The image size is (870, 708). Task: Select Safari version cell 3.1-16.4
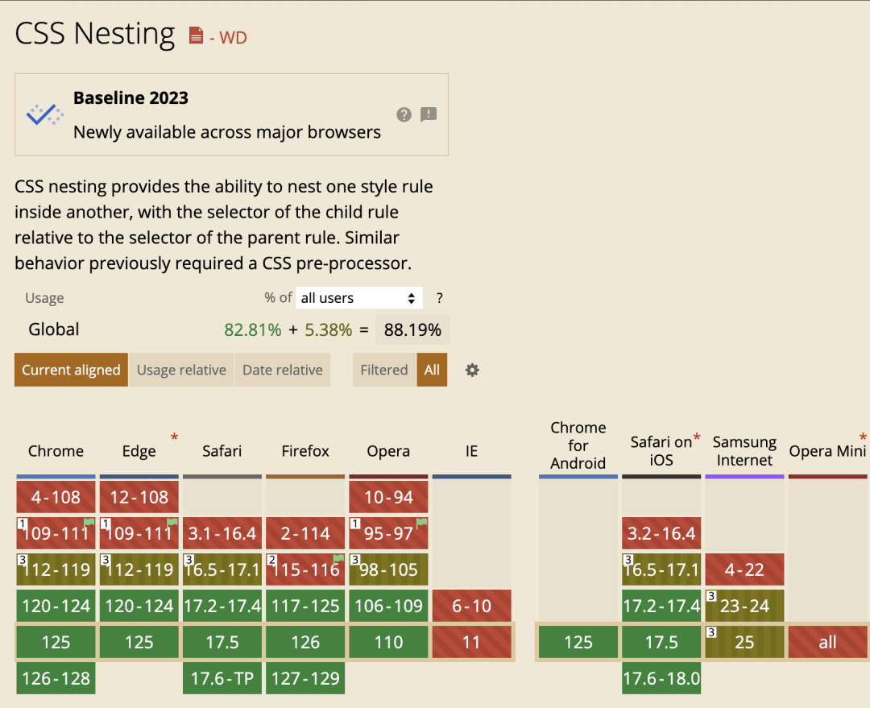click(x=222, y=533)
